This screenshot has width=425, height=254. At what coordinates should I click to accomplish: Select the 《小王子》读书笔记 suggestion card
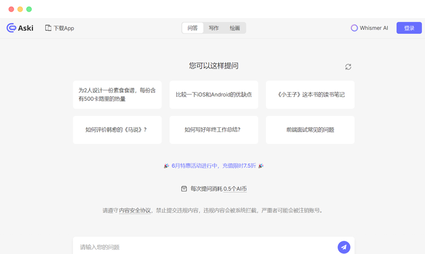310,95
